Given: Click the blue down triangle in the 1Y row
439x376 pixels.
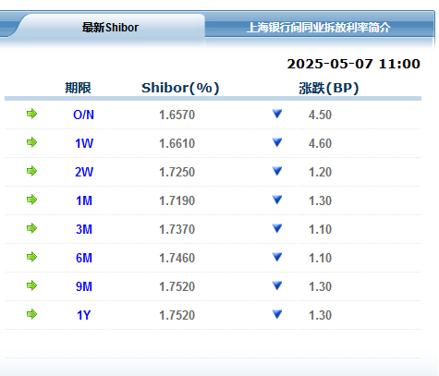Looking at the screenshot, I should pos(277,314).
